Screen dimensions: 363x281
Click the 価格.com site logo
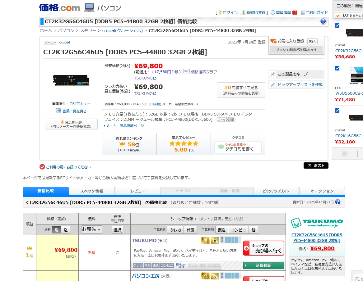tap(59, 7)
